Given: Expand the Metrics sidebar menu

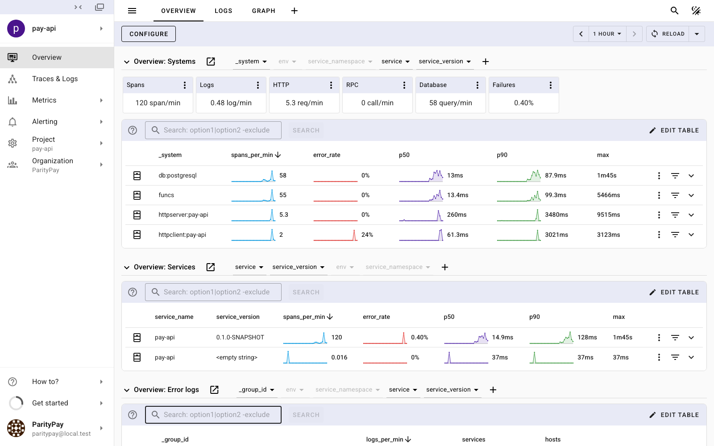Looking at the screenshot, I should point(57,100).
